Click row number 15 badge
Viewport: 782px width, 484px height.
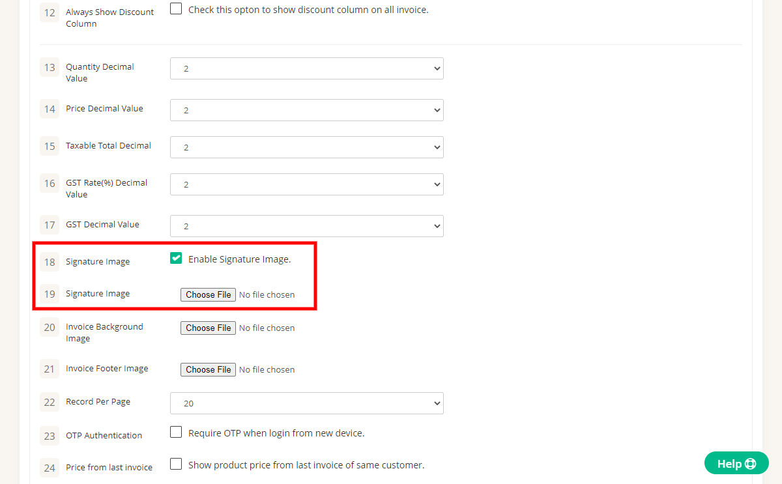click(50, 146)
